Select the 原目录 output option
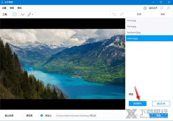The width and height of the screenshot is (173, 121). 23,116
